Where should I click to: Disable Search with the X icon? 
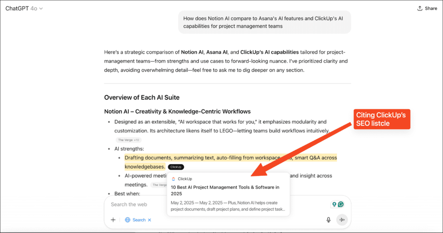tap(150, 220)
